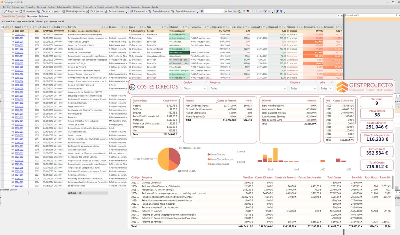Open the Proyecto Todas dropdown
Image resolution: width=400 pixels, height=235 pixels.
coord(248,89)
